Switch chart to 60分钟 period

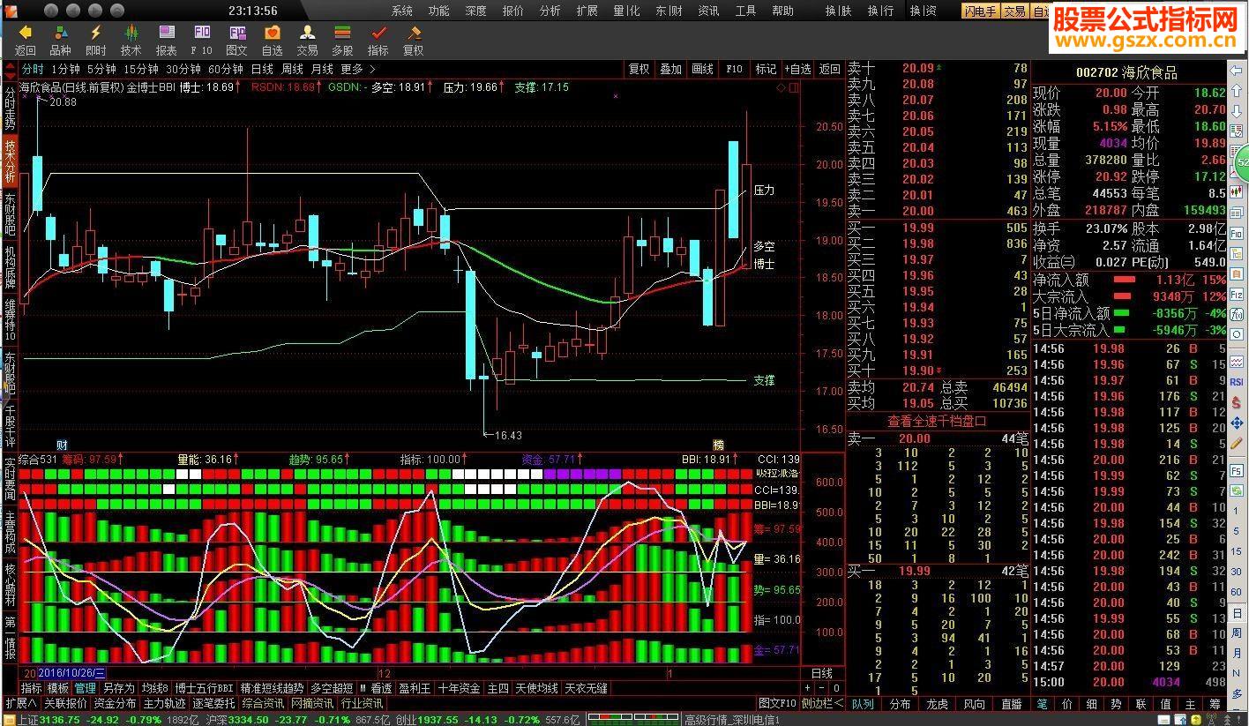(x=226, y=69)
